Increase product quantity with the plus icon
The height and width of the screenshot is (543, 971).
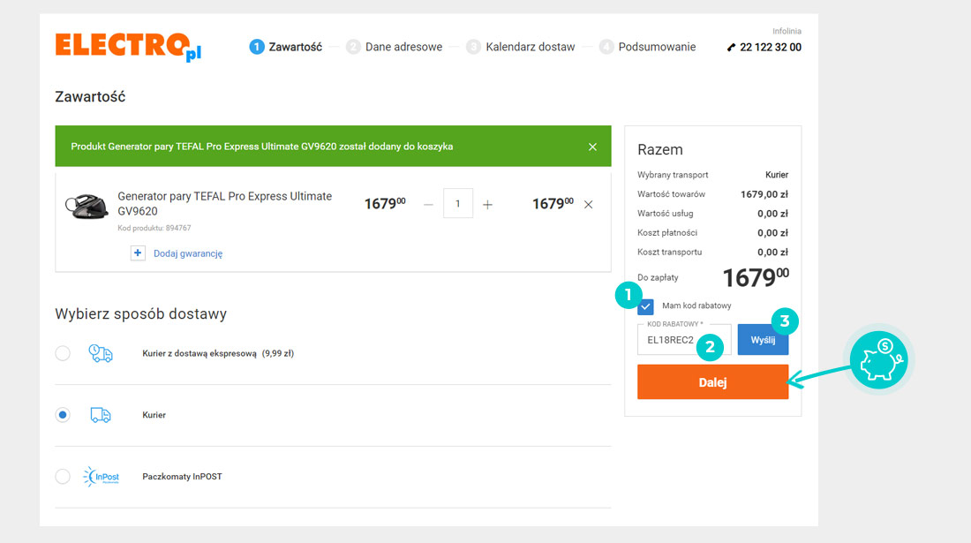click(x=488, y=204)
